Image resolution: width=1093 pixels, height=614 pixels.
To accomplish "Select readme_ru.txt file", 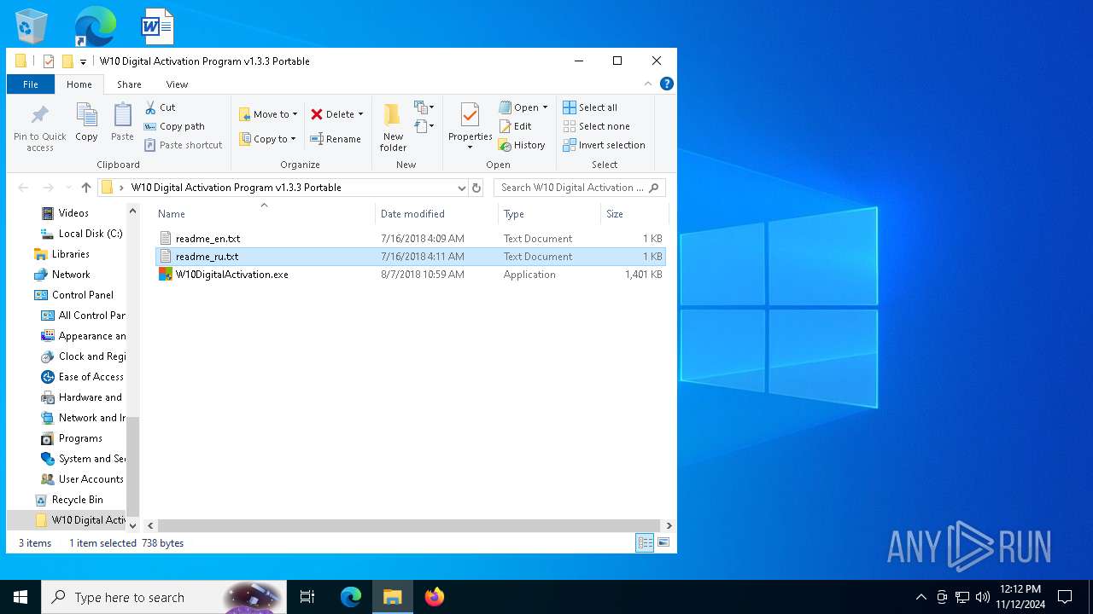I will pyautogui.click(x=411, y=257).
